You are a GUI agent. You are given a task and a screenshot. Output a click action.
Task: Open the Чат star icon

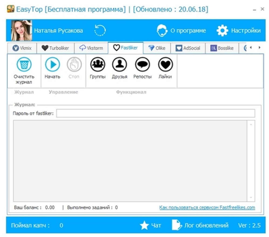click(x=144, y=225)
